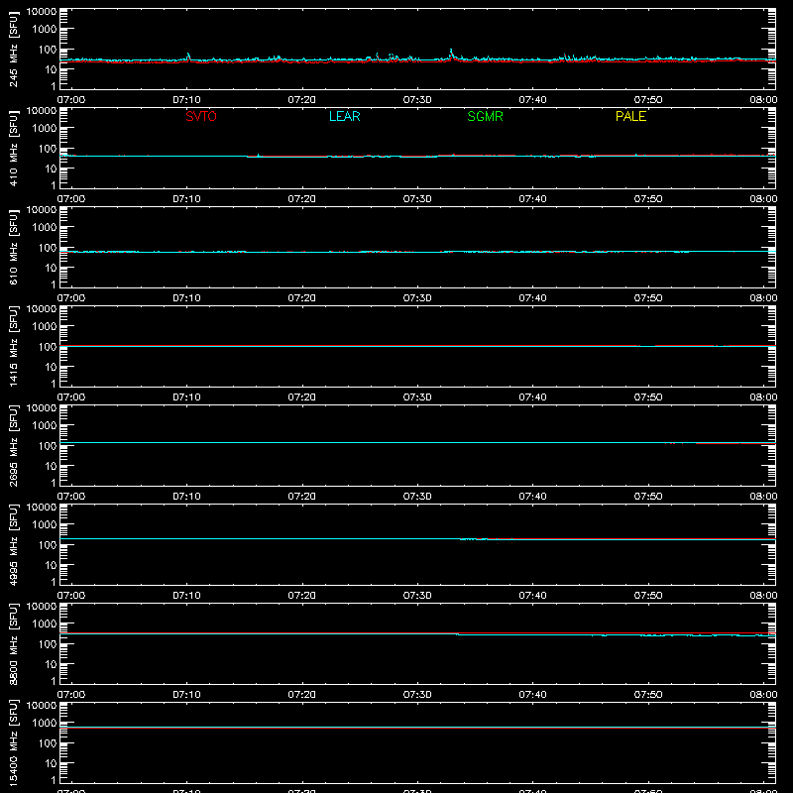The height and width of the screenshot is (793, 793).
Task: Click 07:30 tick label below 1415 MHz panel
Action: click(x=417, y=397)
